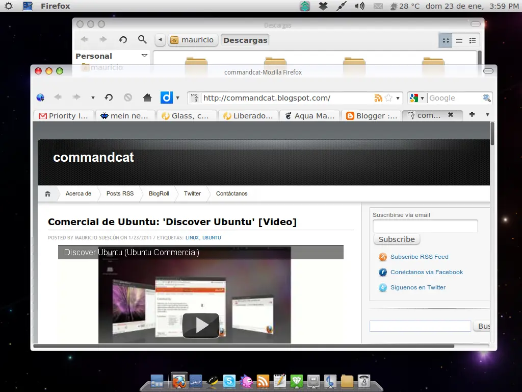Click the LINUX tag link
522x392 pixels.
point(192,238)
